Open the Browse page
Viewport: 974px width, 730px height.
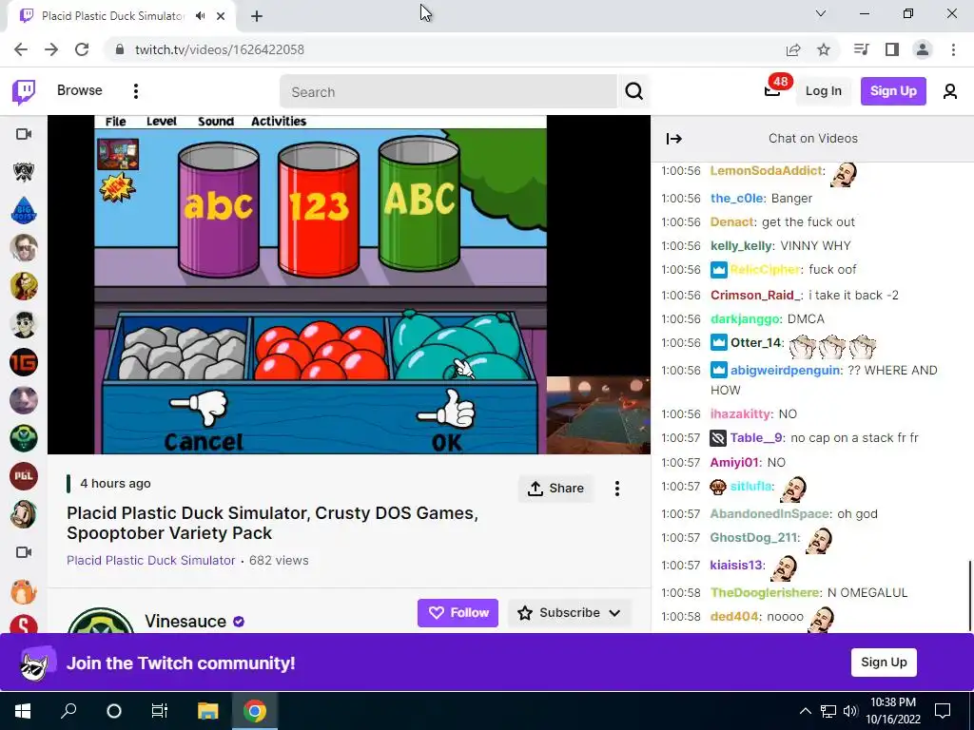[x=80, y=90]
